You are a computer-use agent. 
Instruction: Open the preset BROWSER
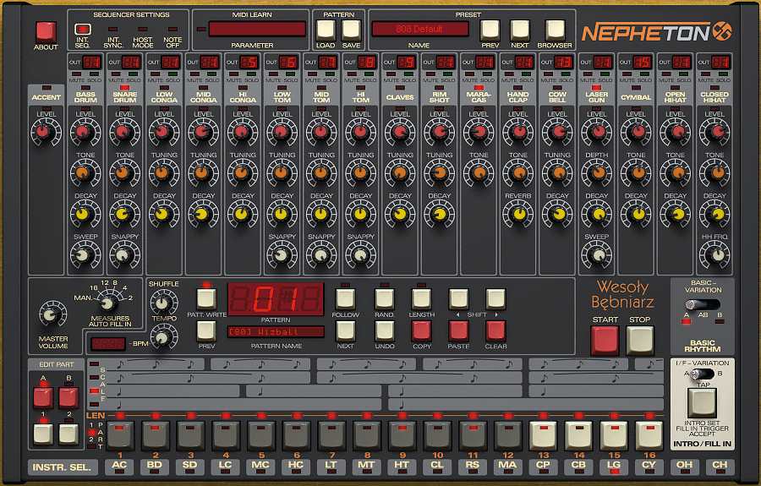(x=555, y=30)
